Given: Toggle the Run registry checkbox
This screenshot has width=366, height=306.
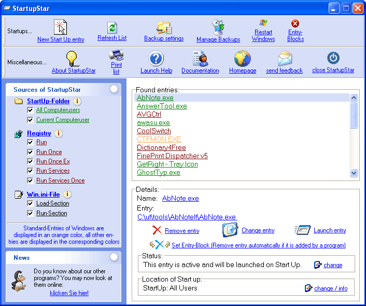Looking at the screenshot, I should [x=30, y=142].
